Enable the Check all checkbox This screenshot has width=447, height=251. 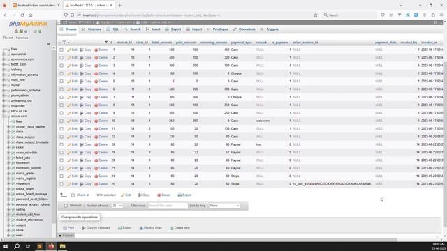[x=73, y=195]
